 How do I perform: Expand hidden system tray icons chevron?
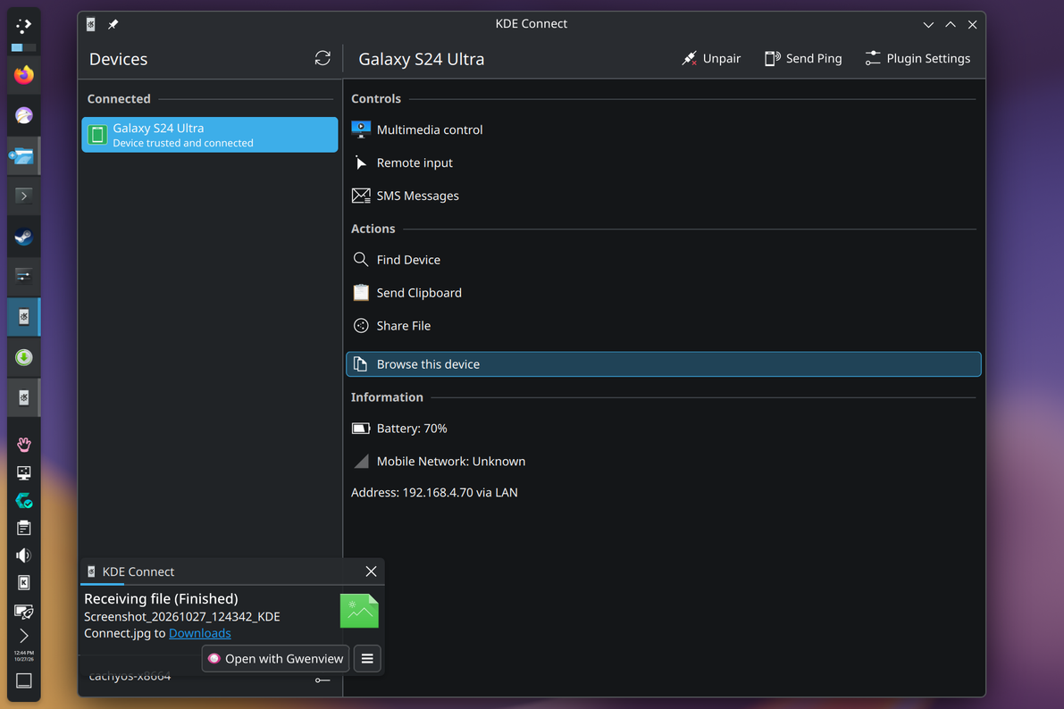coord(24,636)
